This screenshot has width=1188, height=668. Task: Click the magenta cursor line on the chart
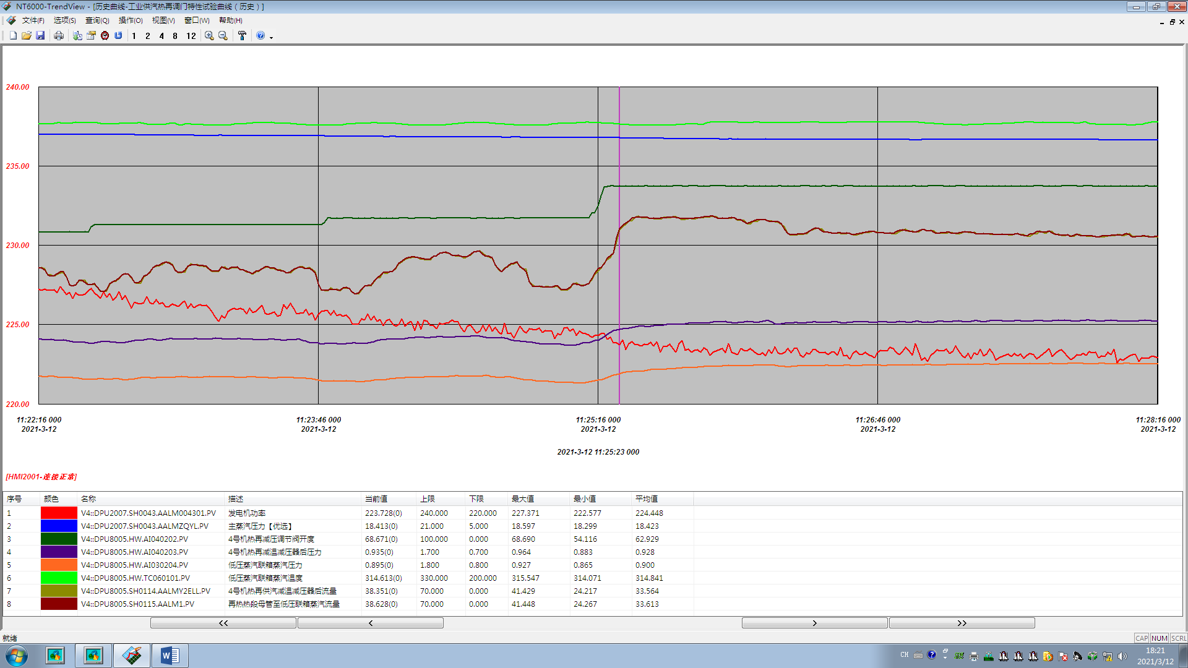619,246
